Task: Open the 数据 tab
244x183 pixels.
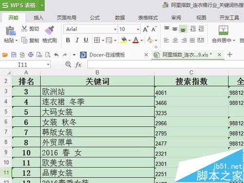Action: [x=120, y=18]
